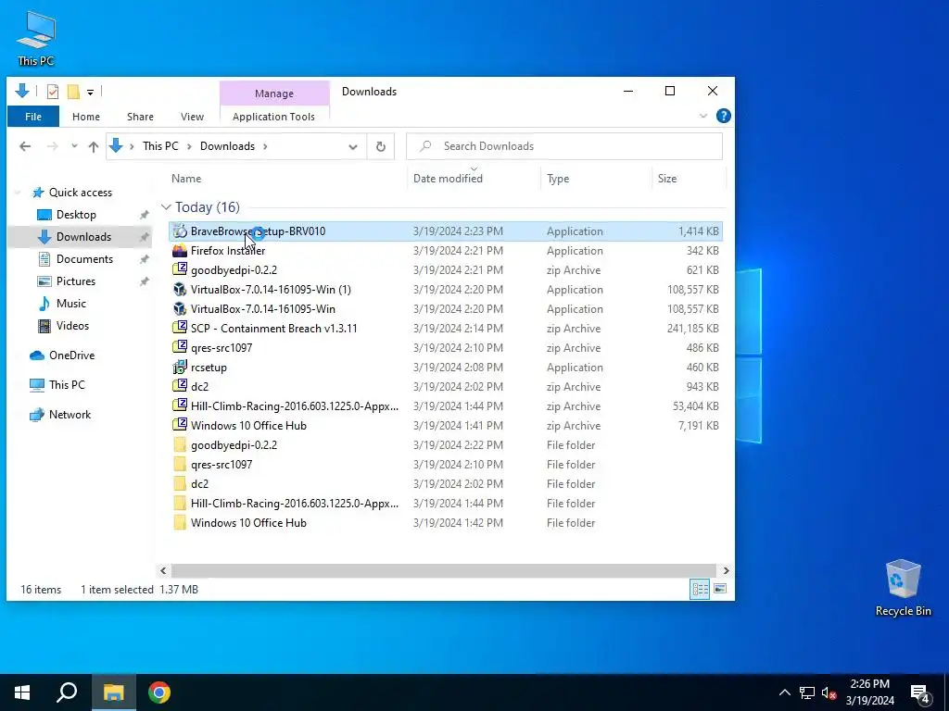
Task: Open the Windows Start menu
Action: 22,692
